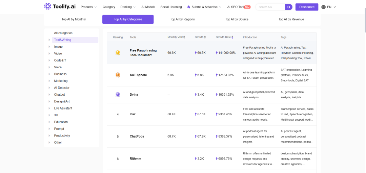Image resolution: width=366 pixels, height=173 pixels.
Task: Select the 3D category
Action: click(56, 115)
